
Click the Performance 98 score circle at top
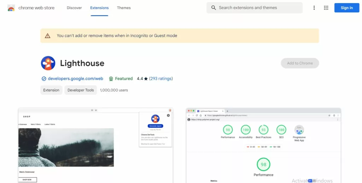tap(228, 130)
